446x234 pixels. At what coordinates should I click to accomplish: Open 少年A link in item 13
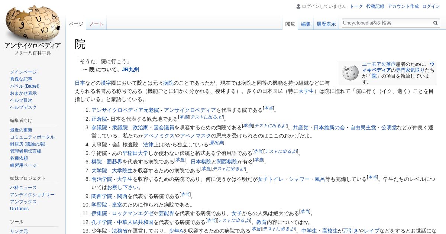176,231
